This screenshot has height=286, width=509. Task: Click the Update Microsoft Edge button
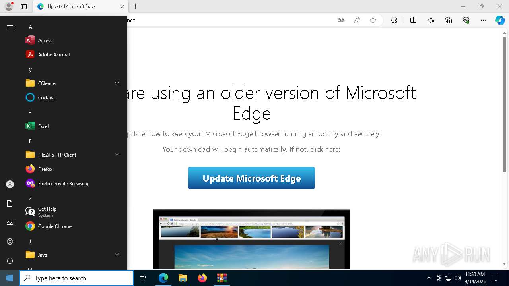(251, 178)
